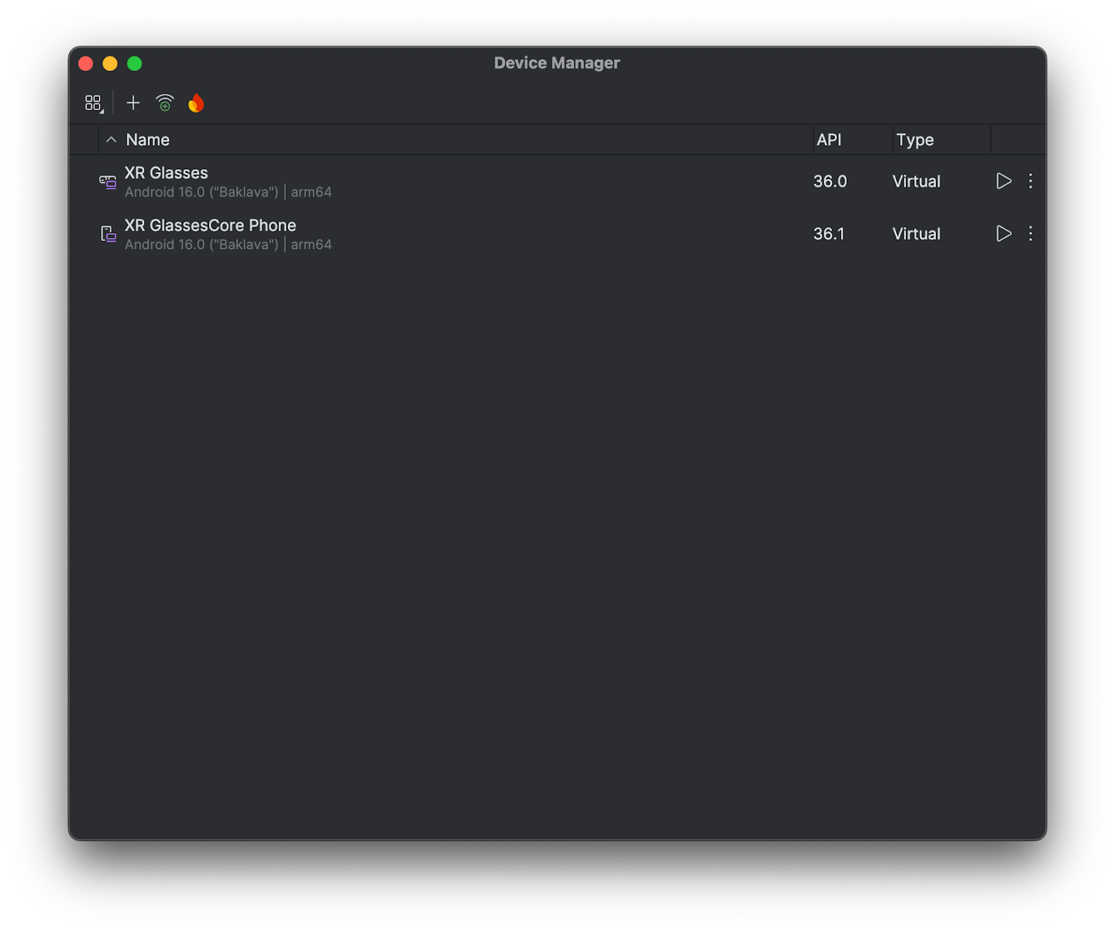Click the XR GlassesCore Phone device icon

pyautogui.click(x=108, y=234)
